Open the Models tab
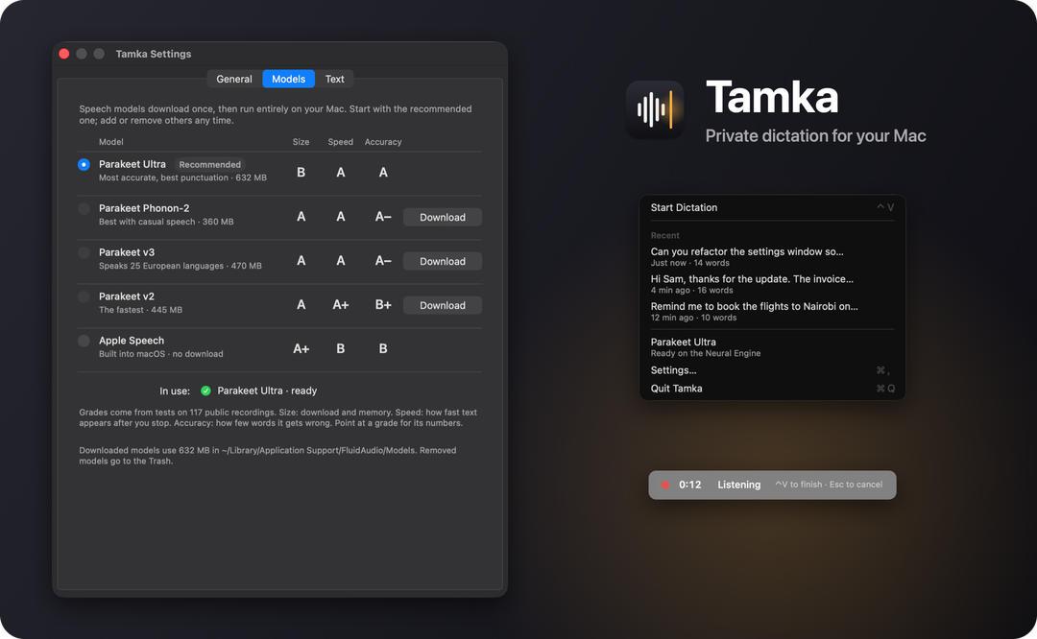 (x=288, y=79)
